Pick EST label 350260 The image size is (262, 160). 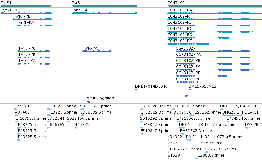(181, 112)
